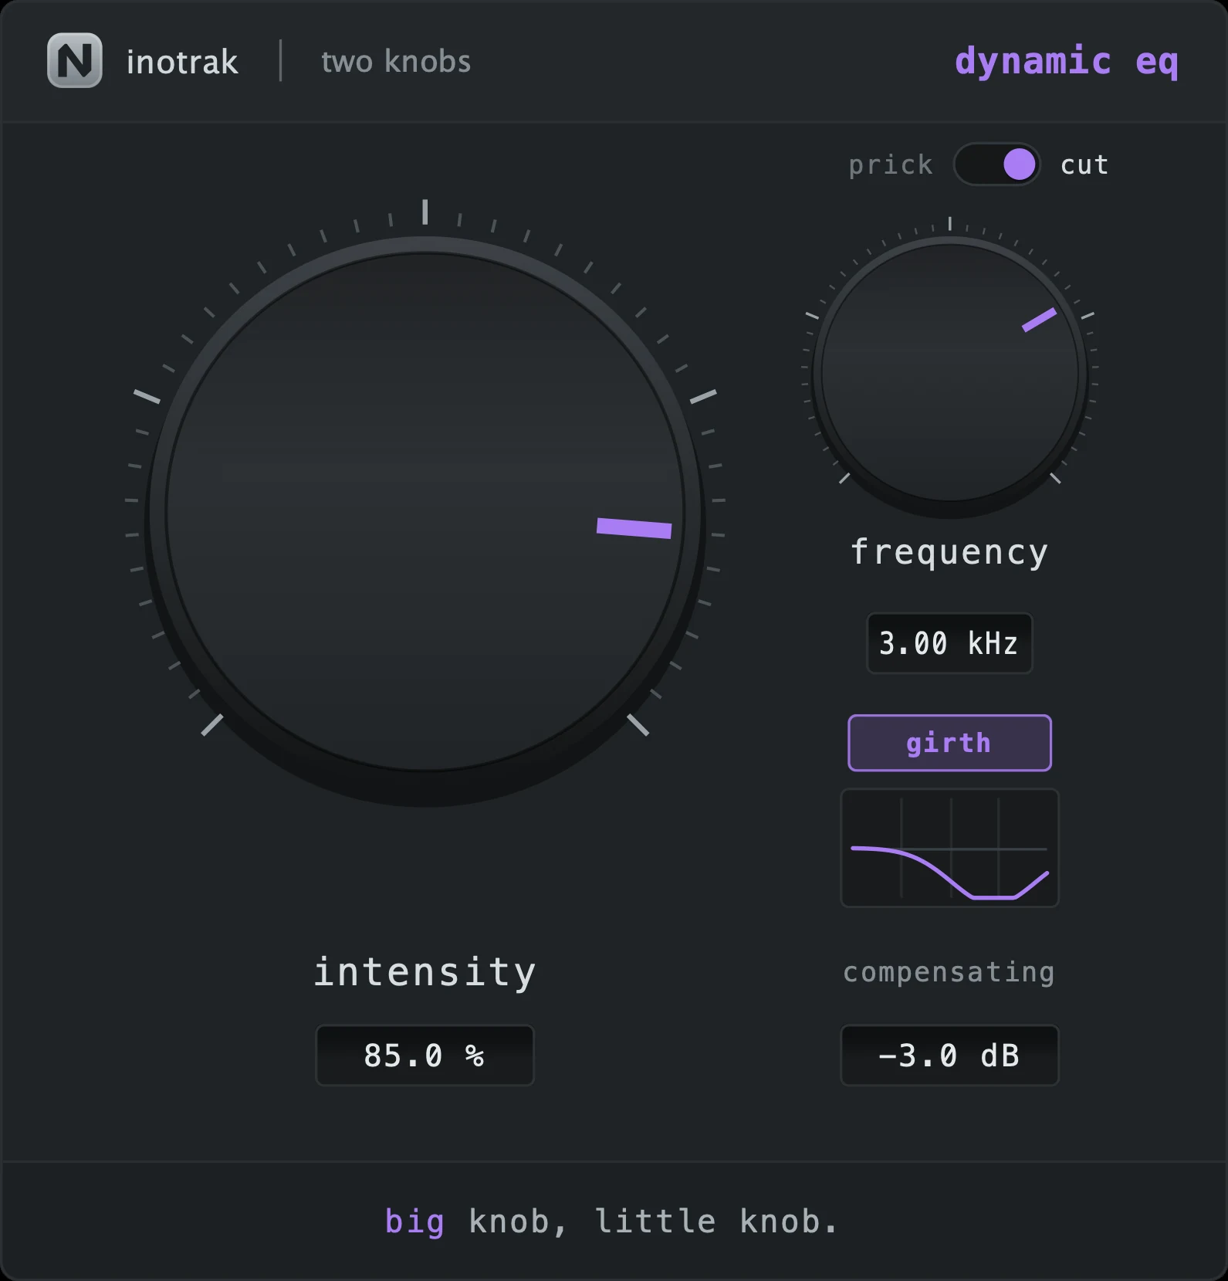Click the 'frequency' label under the small knob
1228x1281 pixels.
pyautogui.click(x=949, y=553)
